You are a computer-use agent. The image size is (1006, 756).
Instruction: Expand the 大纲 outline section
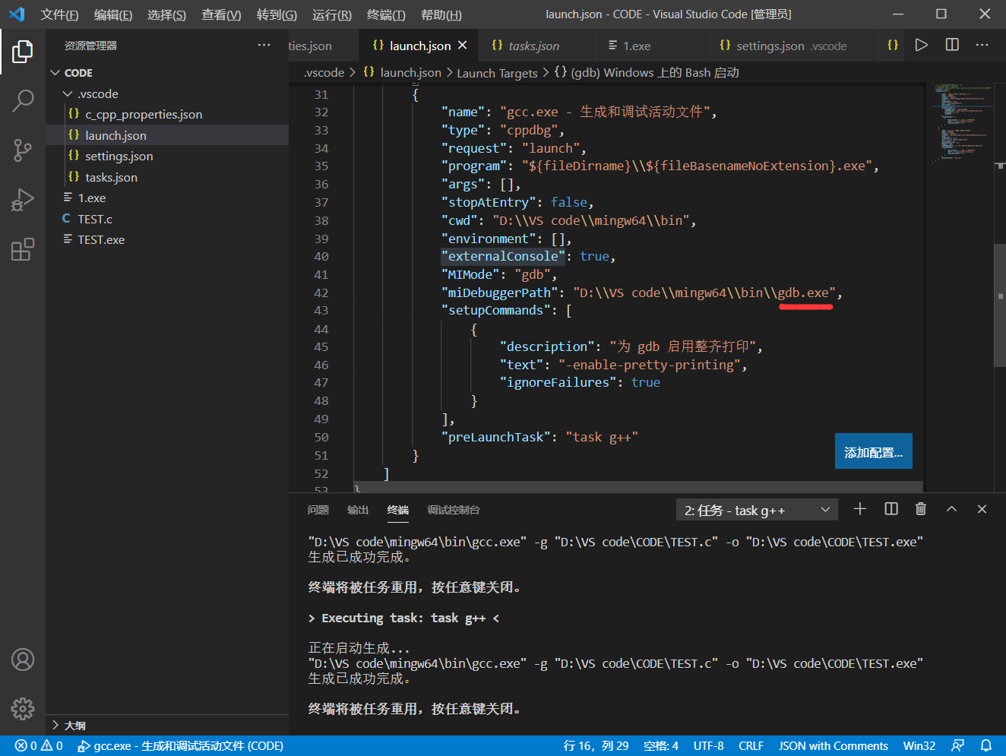[55, 726]
